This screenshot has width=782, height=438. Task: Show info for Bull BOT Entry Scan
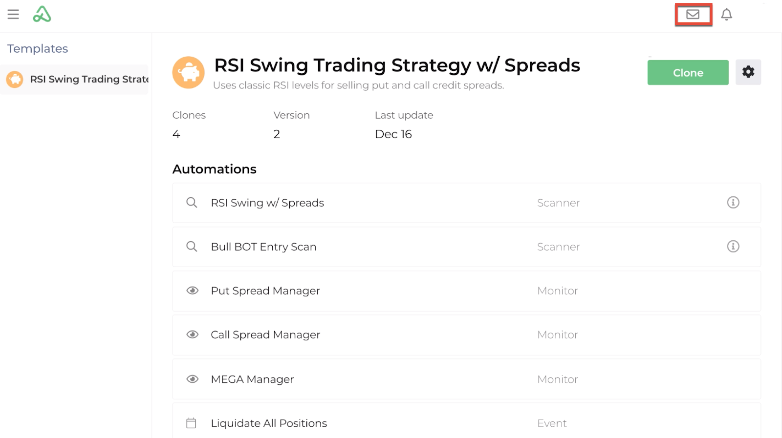point(733,247)
